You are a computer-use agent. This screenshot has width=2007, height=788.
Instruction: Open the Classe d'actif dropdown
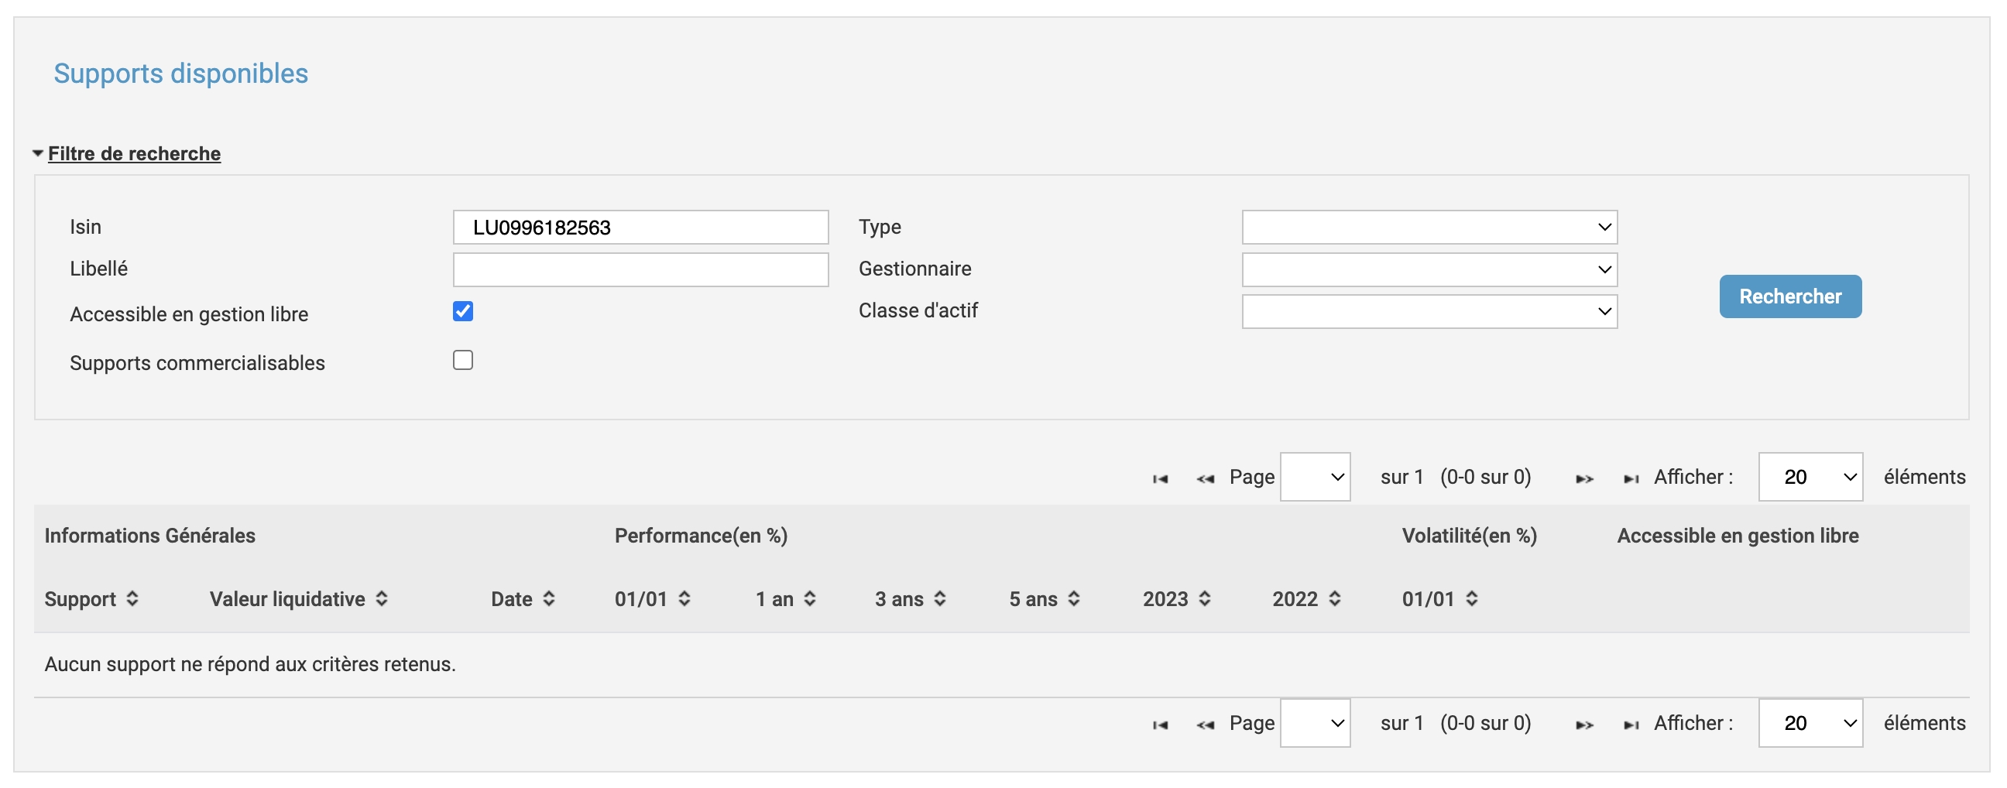point(1429,311)
